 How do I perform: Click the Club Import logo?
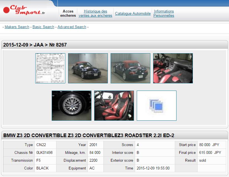tap(24, 10)
